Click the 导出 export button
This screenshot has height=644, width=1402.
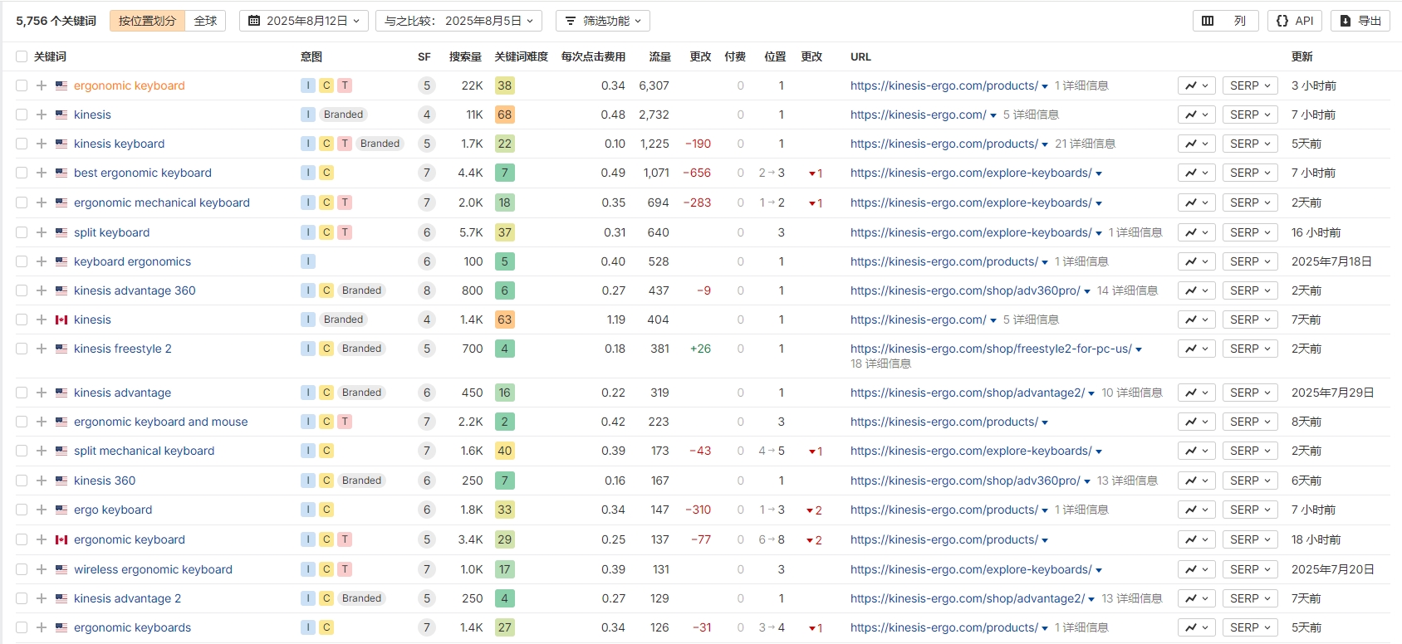(1360, 21)
